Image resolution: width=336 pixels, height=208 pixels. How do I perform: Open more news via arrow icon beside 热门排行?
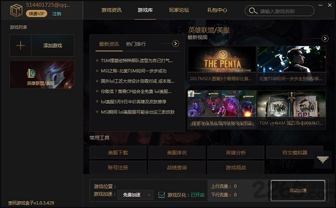(175, 44)
